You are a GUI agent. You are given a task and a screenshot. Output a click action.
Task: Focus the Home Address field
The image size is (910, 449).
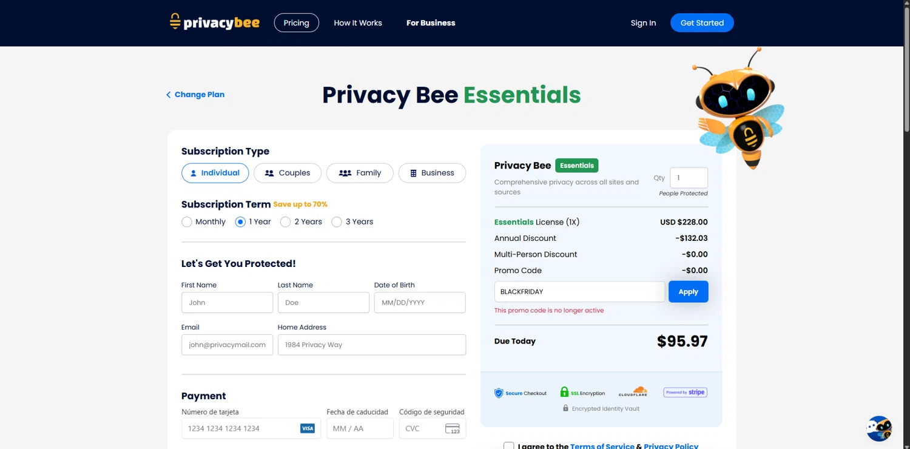point(372,345)
